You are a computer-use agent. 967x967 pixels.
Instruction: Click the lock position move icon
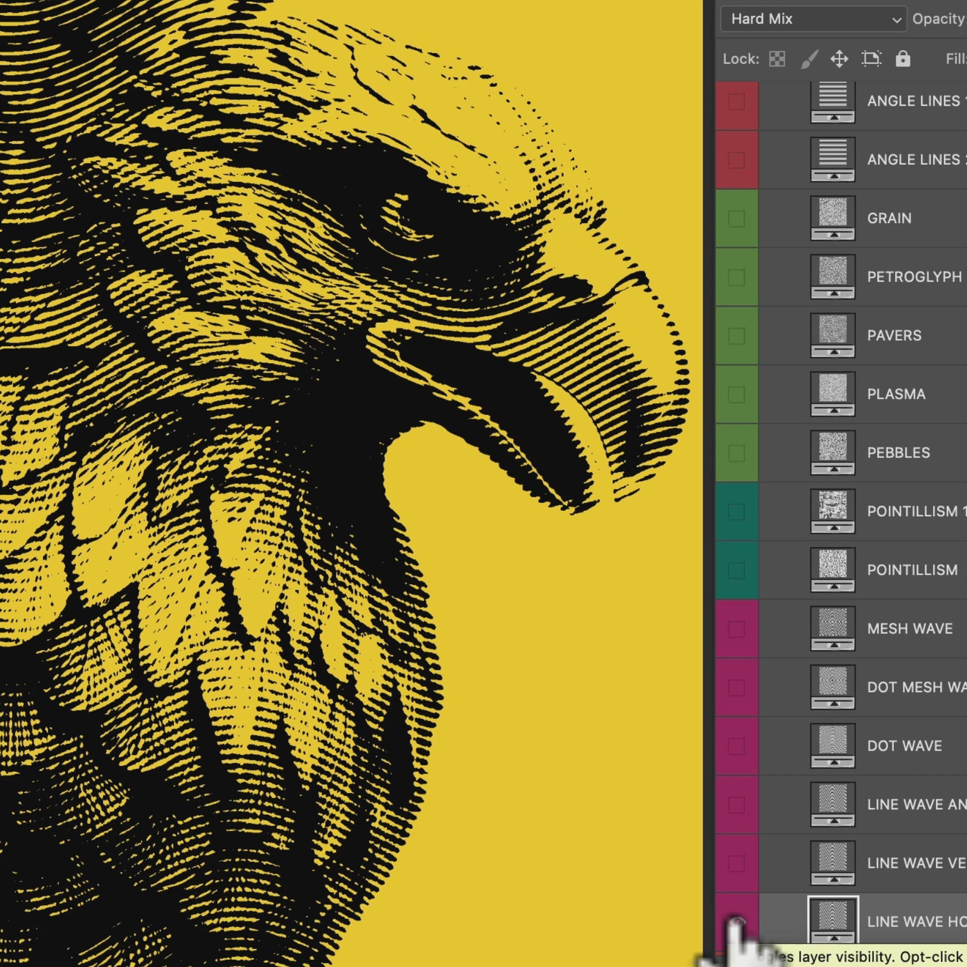coord(839,59)
